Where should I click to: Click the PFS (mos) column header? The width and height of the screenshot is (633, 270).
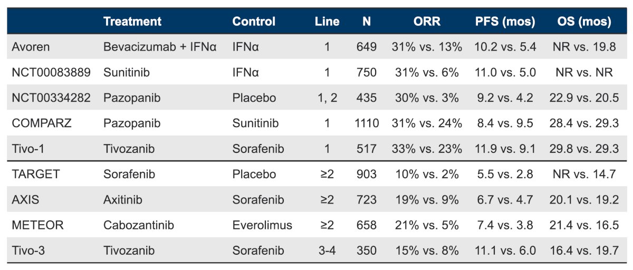505,22
